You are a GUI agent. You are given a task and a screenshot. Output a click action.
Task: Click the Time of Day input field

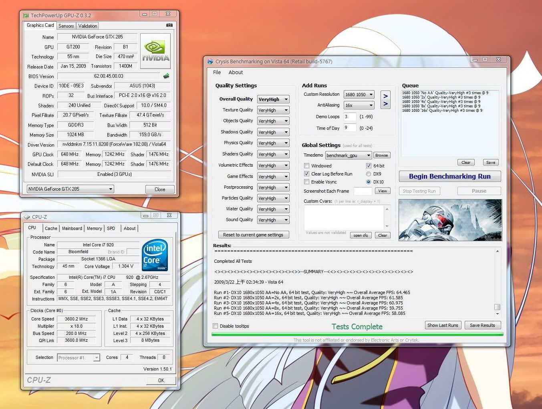(x=350, y=128)
